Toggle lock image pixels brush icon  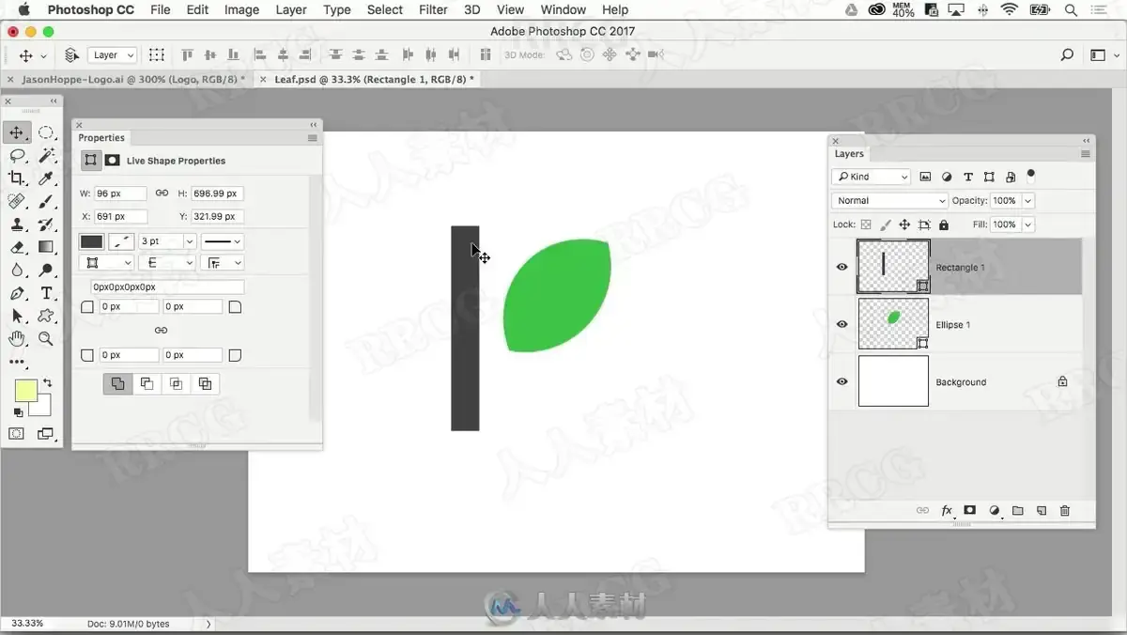(885, 225)
